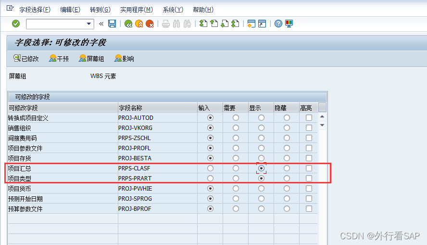This screenshot has width=427, height=245.
Task: Select 输入 radio for PRPS-CLASF
Action: (210, 168)
